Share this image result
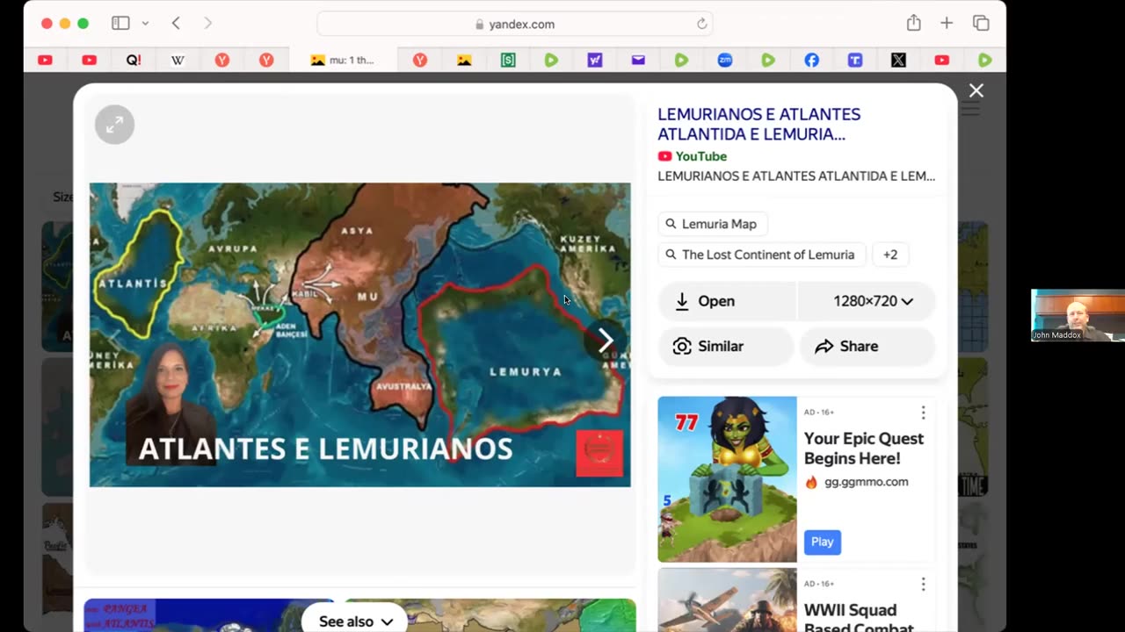This screenshot has height=632, width=1125. (867, 346)
